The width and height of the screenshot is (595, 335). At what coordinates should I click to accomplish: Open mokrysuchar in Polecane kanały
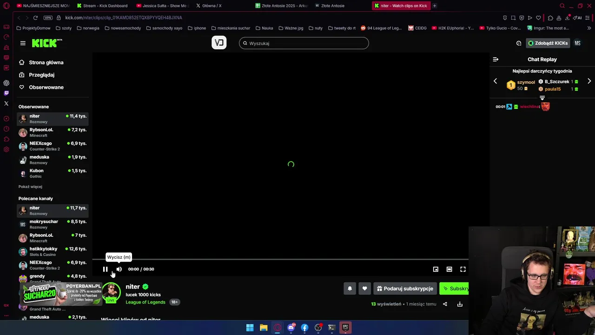pyautogui.click(x=53, y=224)
